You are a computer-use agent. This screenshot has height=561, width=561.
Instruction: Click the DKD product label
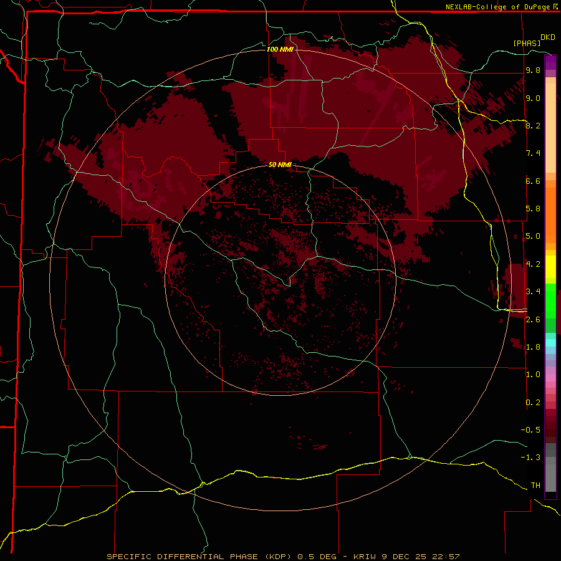tap(547, 37)
